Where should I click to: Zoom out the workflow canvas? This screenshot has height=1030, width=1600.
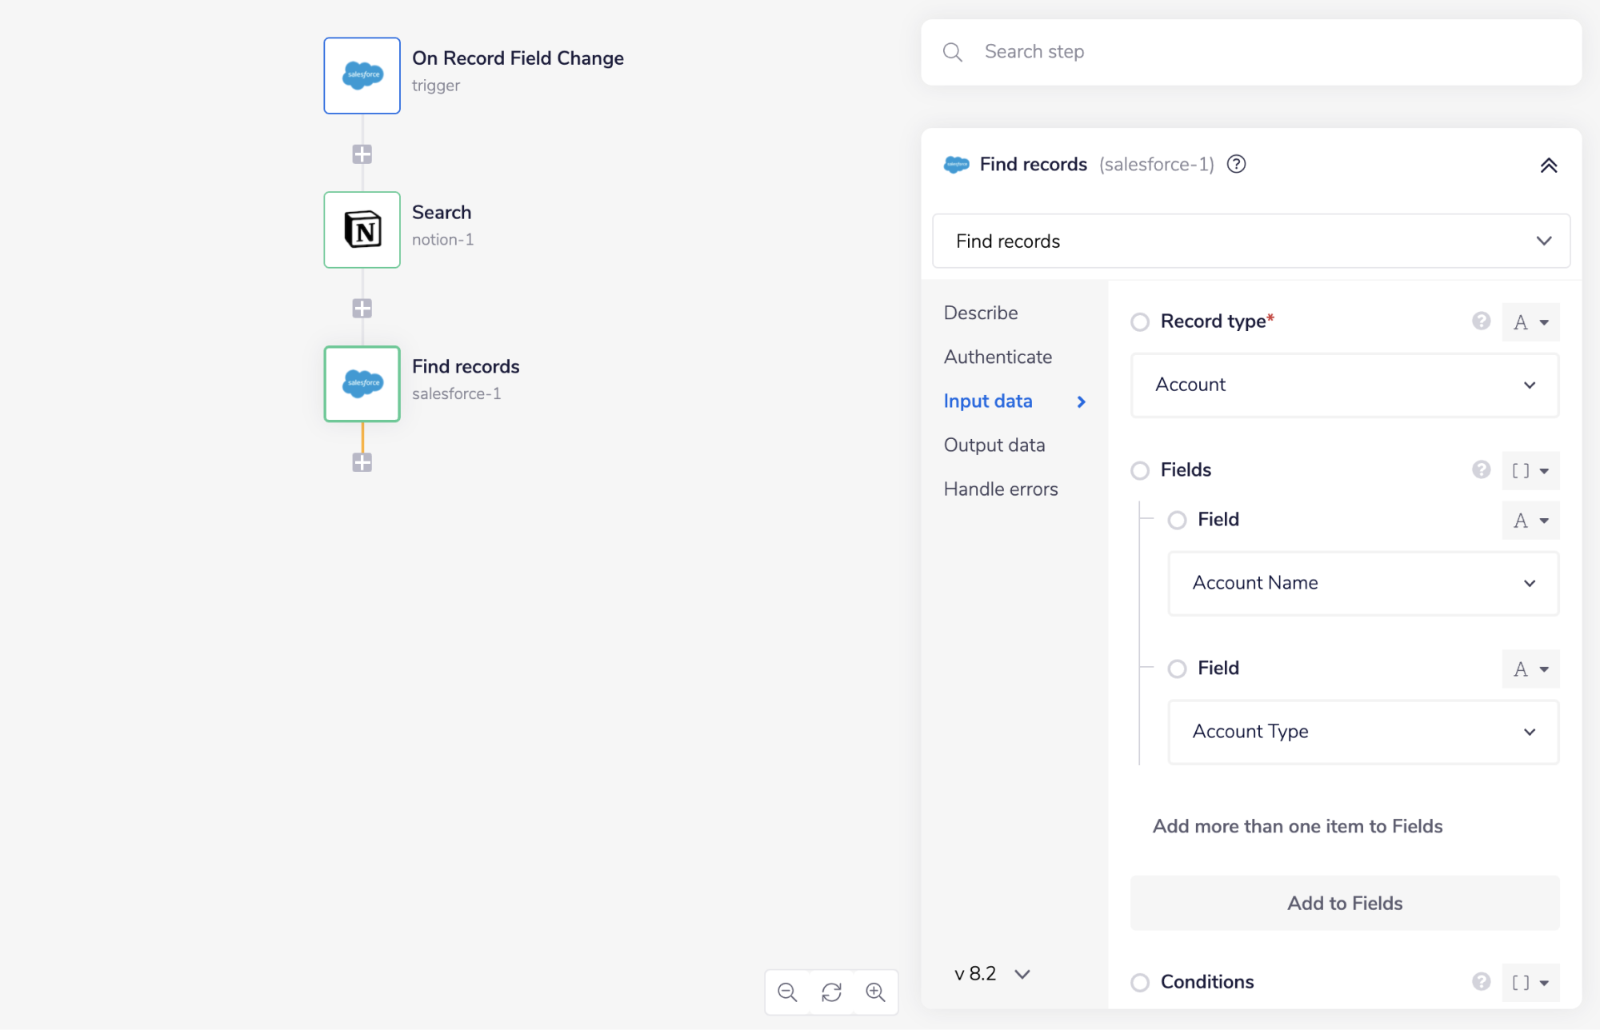(x=787, y=992)
